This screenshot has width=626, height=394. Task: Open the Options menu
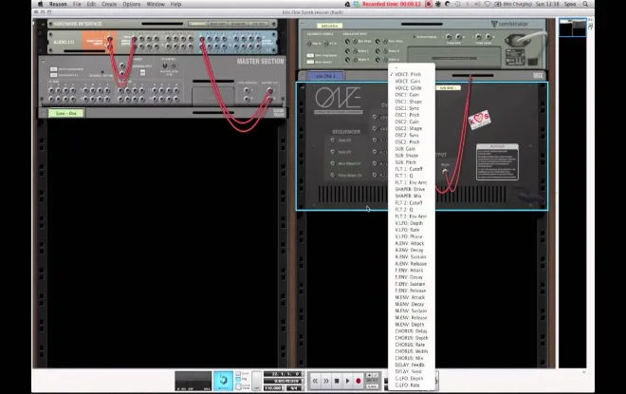point(132,4)
